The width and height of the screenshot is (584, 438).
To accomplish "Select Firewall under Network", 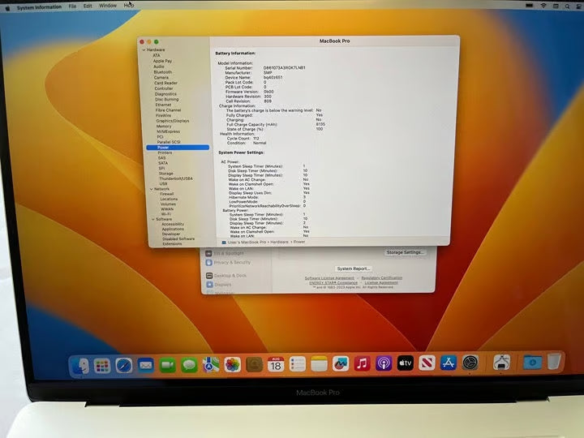I will pos(167,194).
